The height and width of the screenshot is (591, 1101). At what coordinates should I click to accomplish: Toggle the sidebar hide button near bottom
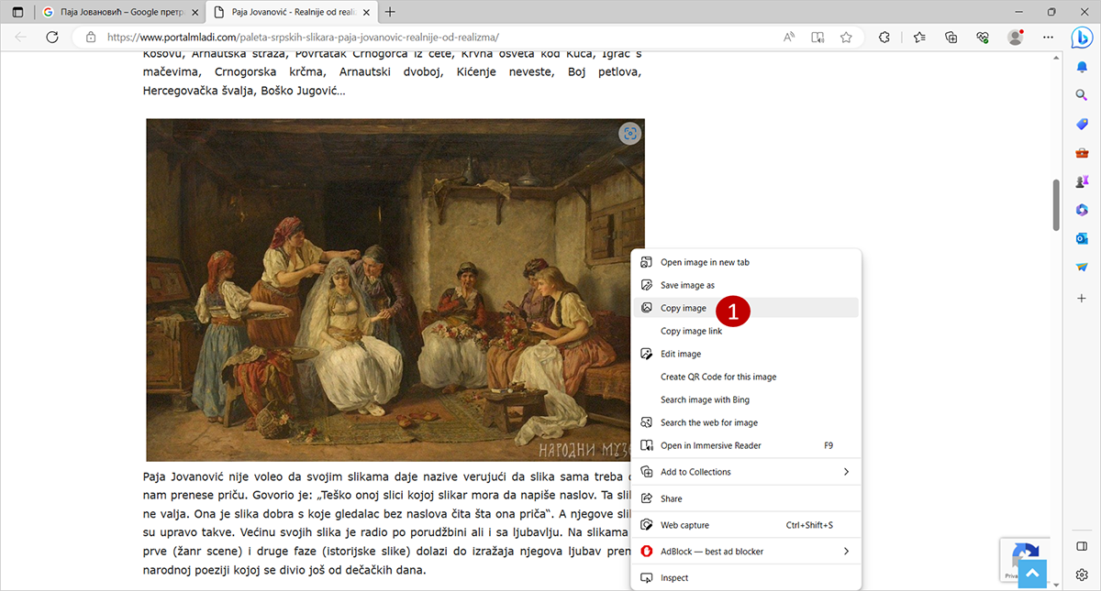1082,547
